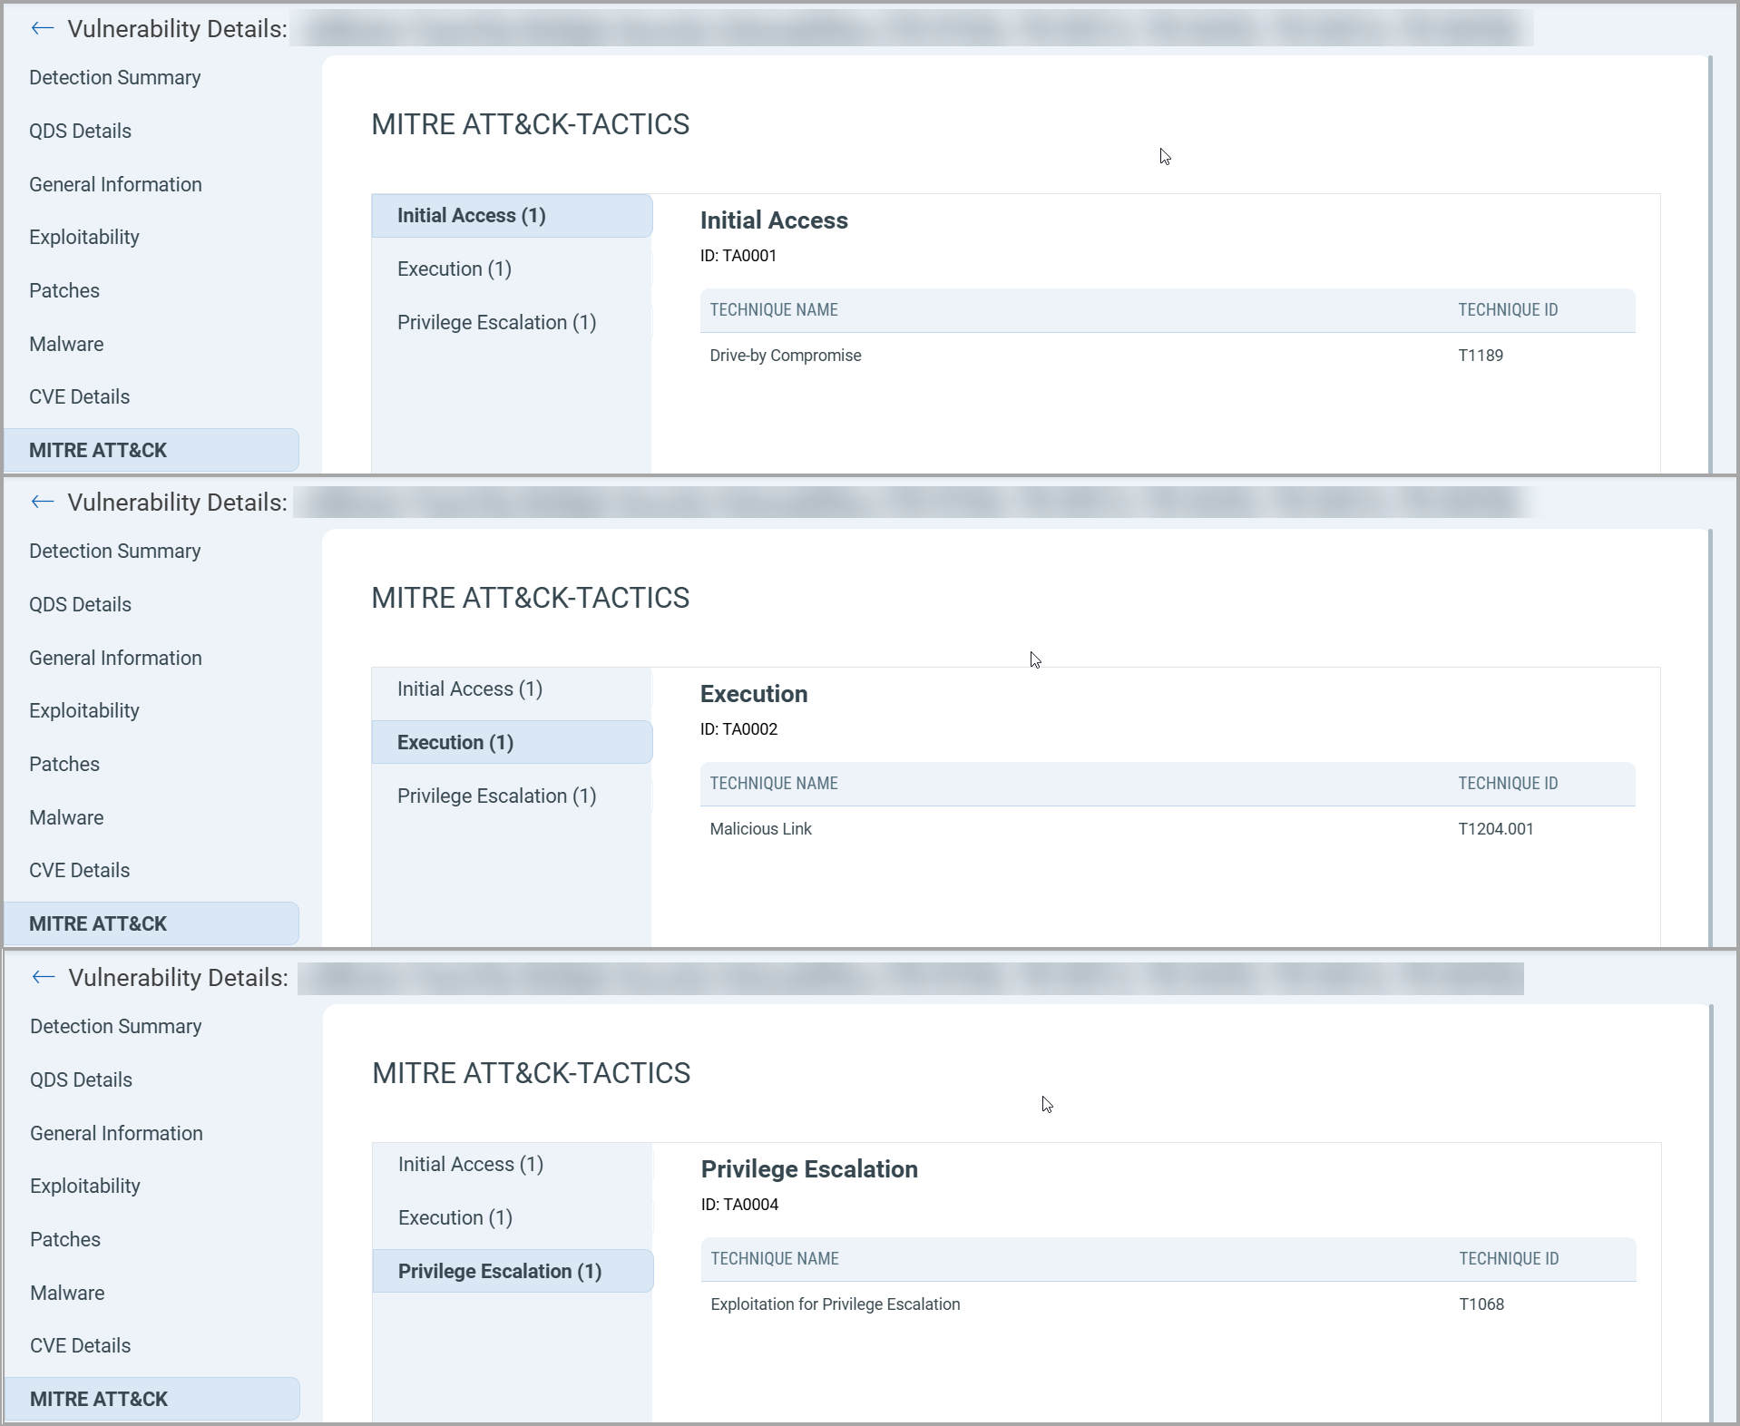
Task: Open QDS Details in the bottom panel
Action: [x=81, y=1079]
